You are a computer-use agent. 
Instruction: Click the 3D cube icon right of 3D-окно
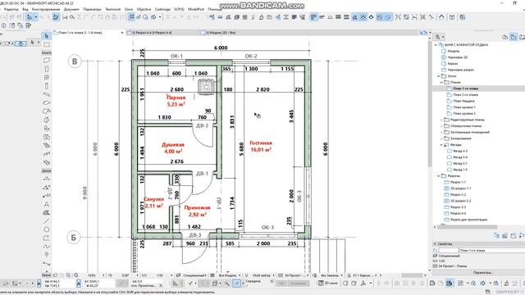point(345,284)
